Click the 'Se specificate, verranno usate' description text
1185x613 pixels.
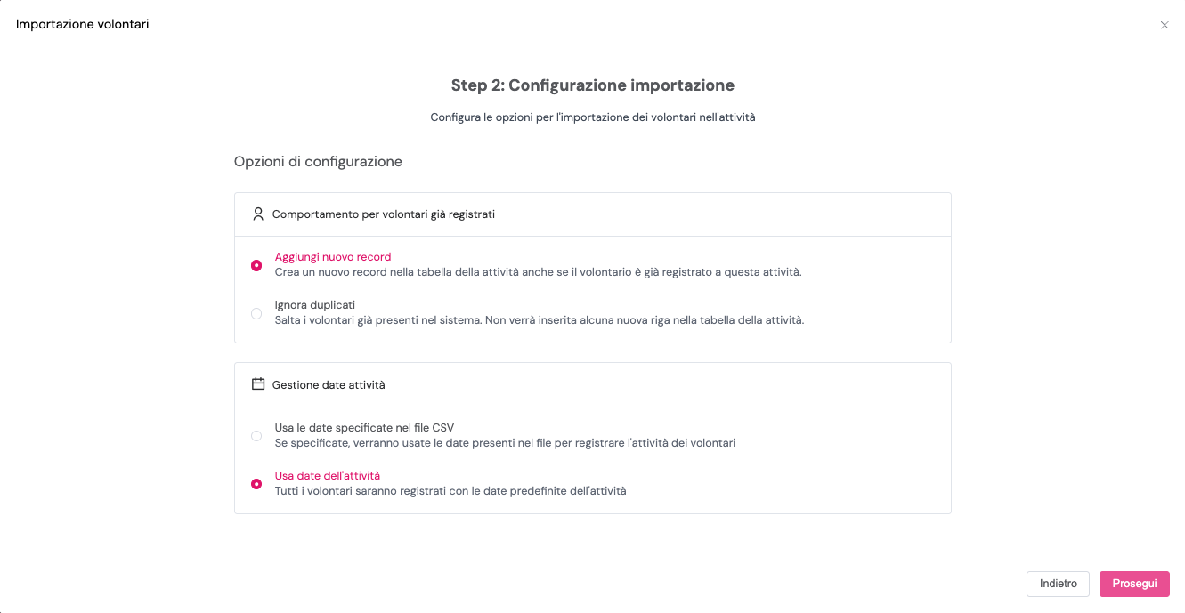[x=505, y=443]
